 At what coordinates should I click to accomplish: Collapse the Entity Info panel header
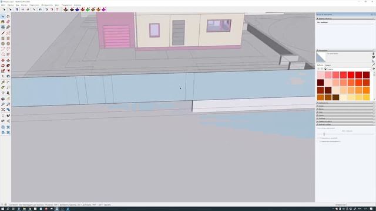click(345, 18)
